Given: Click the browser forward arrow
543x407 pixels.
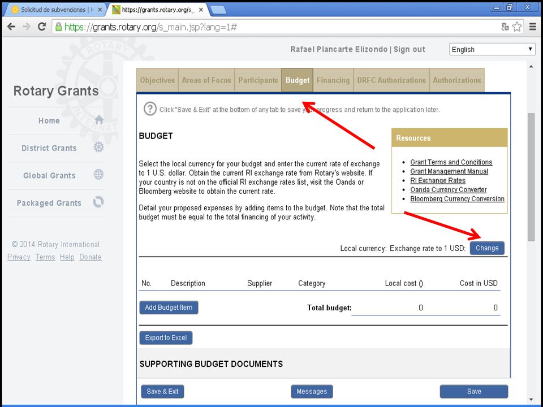Looking at the screenshot, I should tap(27, 27).
